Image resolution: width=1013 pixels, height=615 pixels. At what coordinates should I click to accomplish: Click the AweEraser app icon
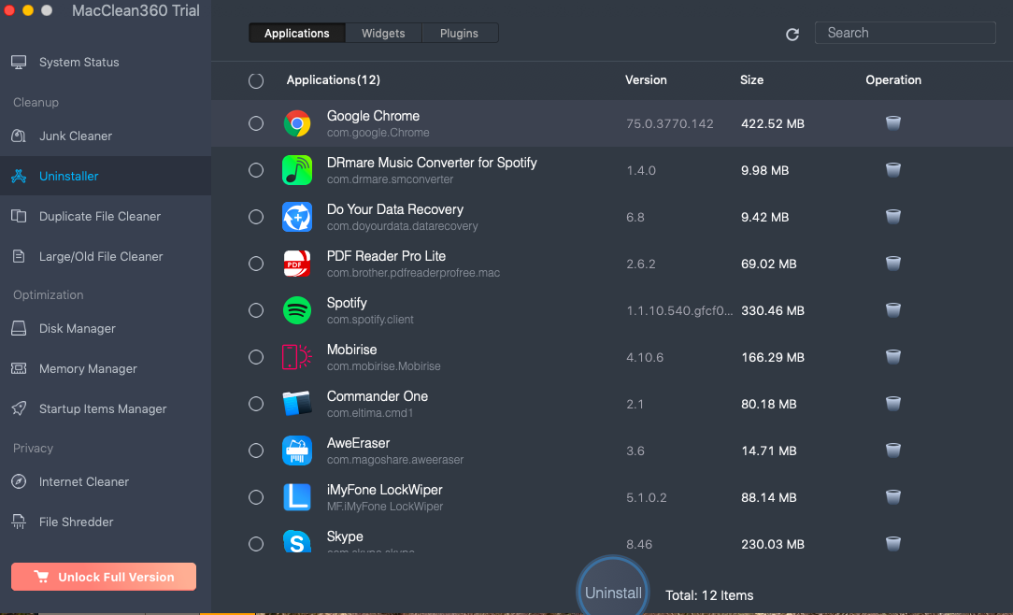[x=297, y=451]
